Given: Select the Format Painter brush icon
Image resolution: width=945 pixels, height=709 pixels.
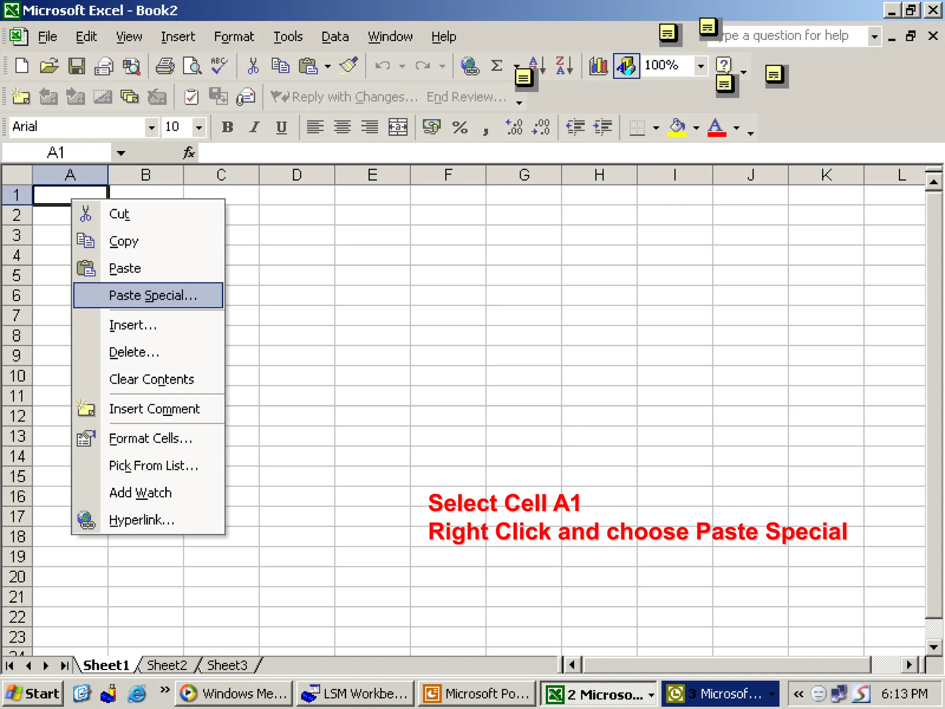Looking at the screenshot, I should (x=349, y=66).
